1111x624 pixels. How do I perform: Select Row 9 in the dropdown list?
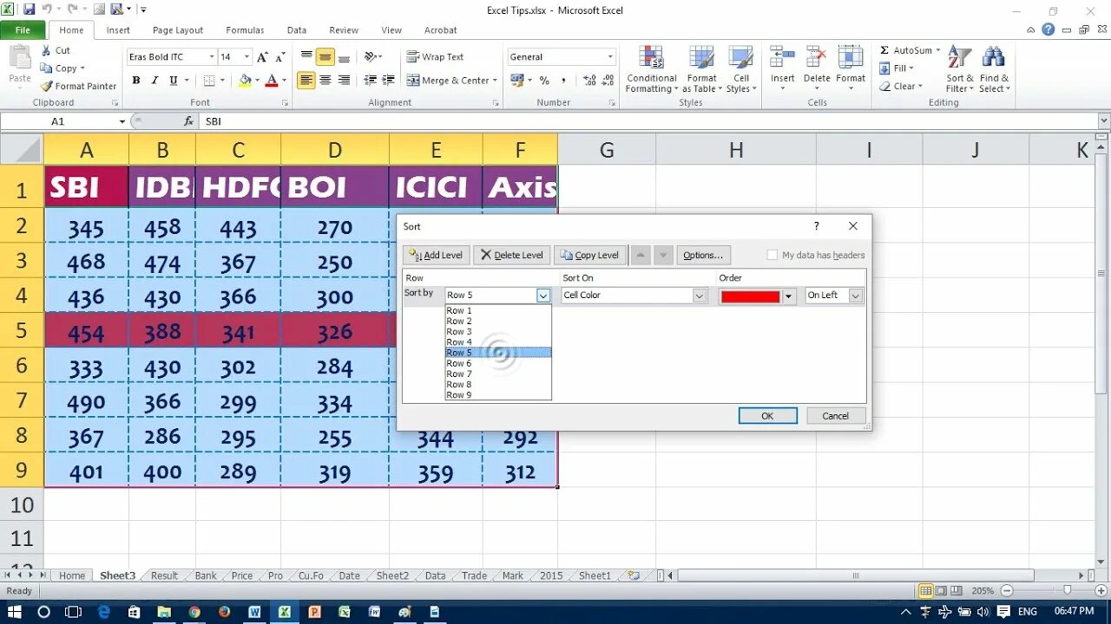pyautogui.click(x=497, y=395)
